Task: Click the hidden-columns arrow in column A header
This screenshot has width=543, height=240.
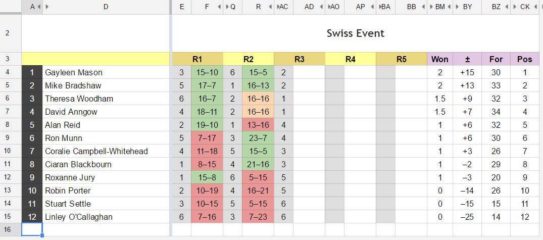Action: [39, 7]
